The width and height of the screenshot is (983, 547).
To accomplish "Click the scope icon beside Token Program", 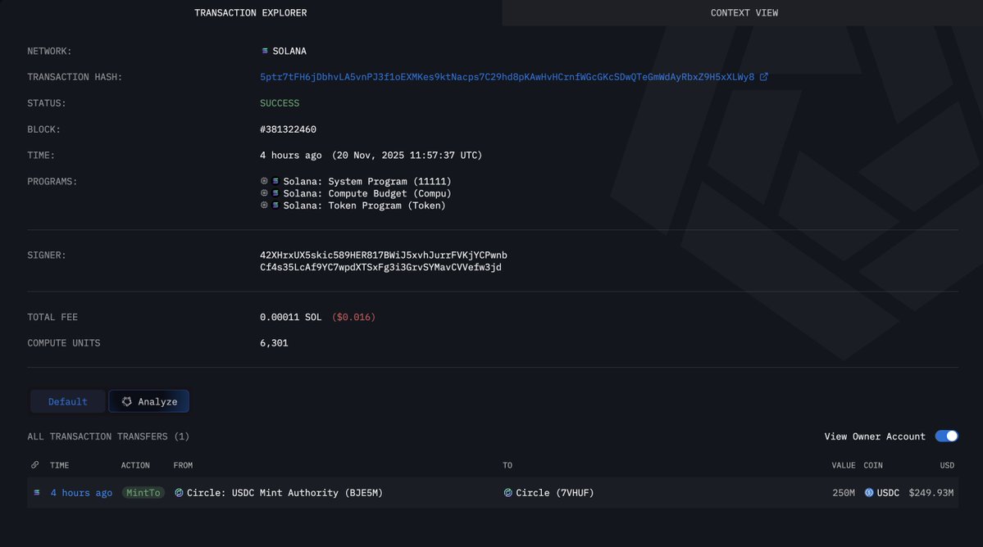I will [x=264, y=206].
